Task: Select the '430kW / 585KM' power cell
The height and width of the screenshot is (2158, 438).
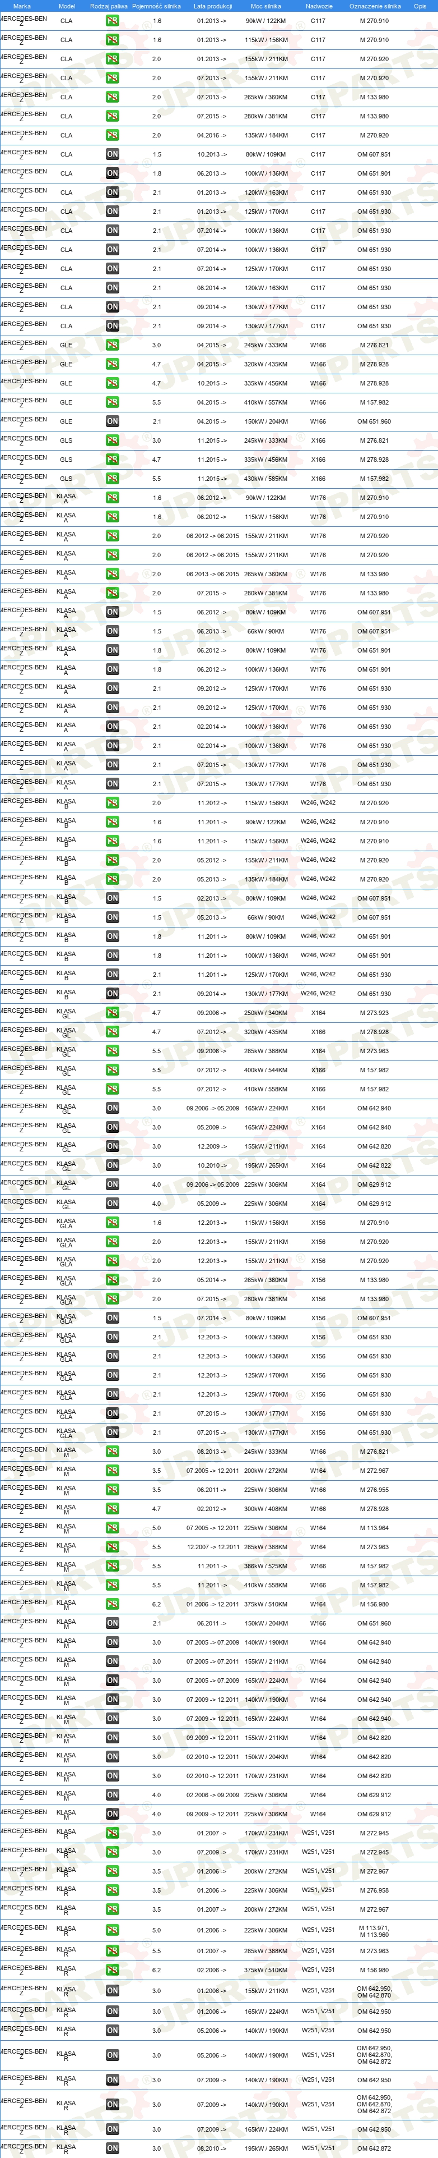Action: [266, 479]
